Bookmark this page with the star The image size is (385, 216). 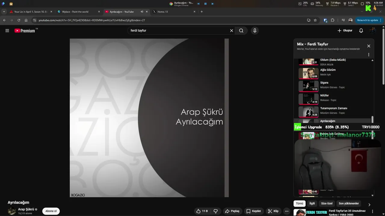click(x=315, y=20)
